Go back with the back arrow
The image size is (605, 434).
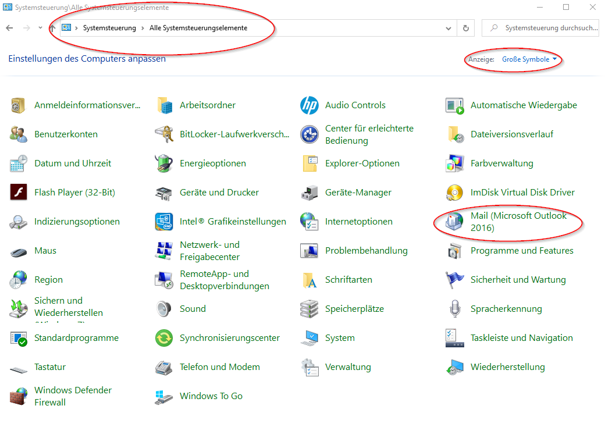coord(9,28)
